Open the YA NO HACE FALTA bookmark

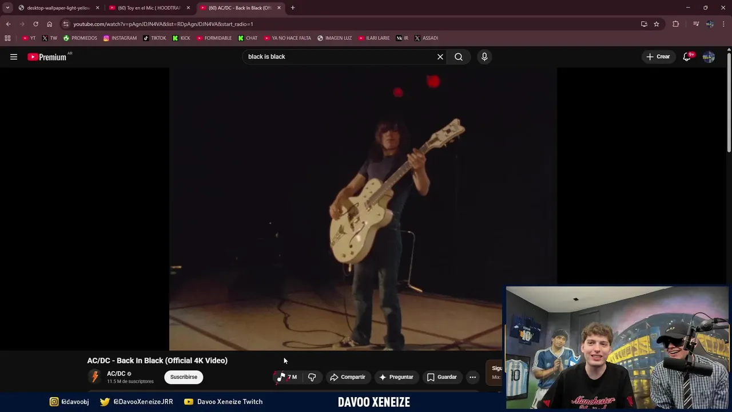point(288,38)
